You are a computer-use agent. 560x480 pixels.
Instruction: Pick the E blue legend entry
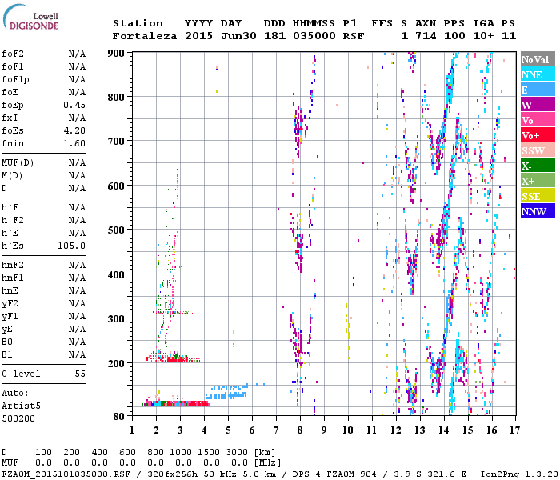coord(536,90)
